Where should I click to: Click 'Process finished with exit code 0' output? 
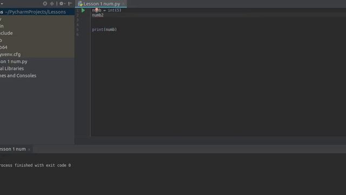(x=35, y=165)
